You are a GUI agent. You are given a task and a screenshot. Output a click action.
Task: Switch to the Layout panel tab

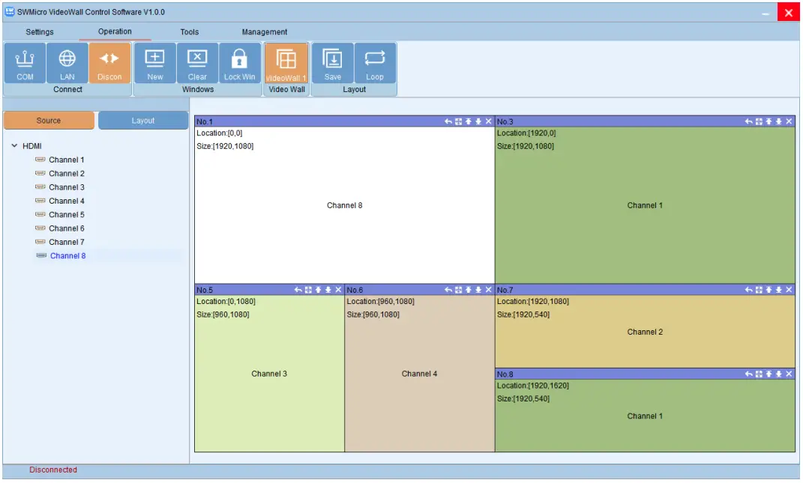click(x=143, y=121)
